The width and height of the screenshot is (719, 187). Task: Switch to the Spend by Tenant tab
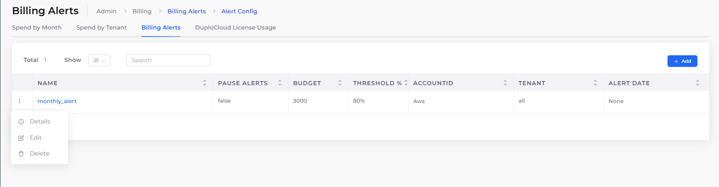tap(101, 27)
